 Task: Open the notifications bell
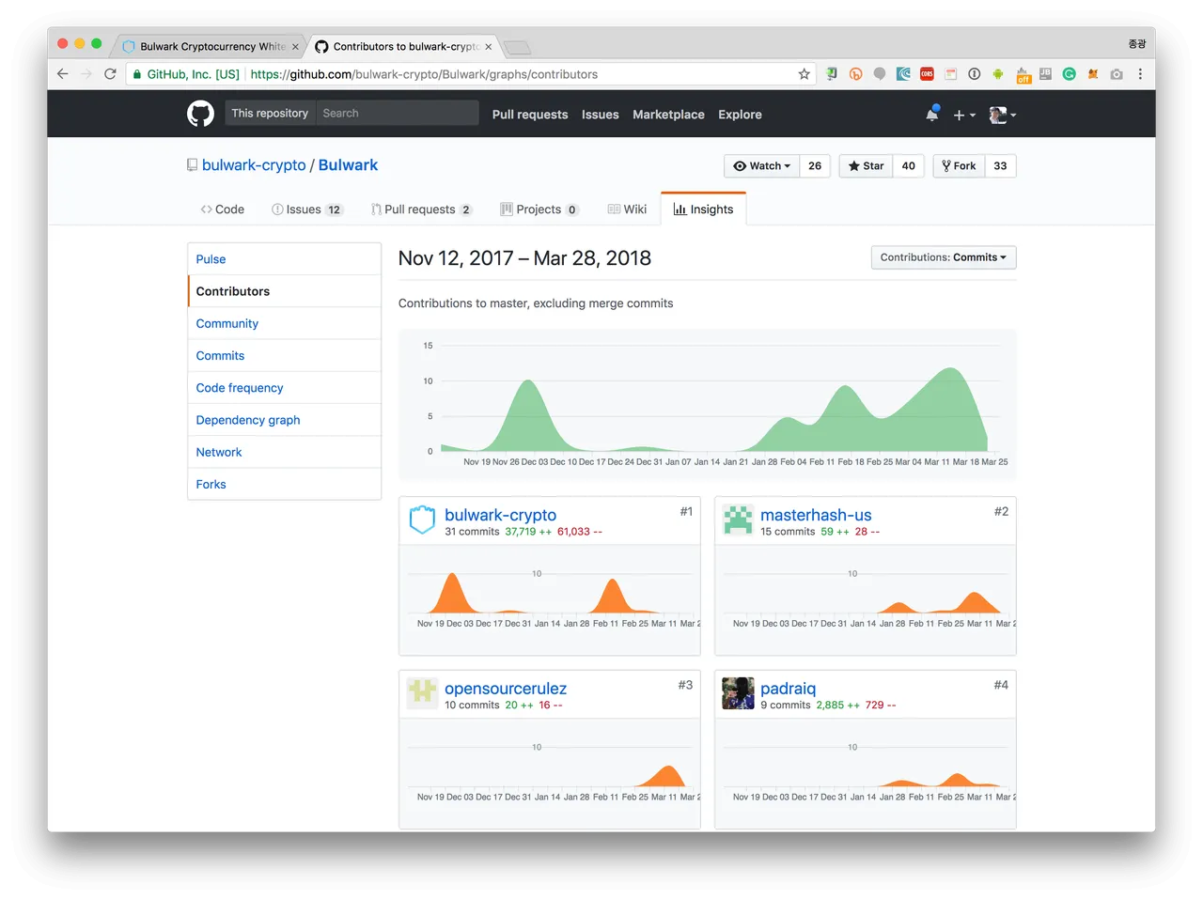click(932, 114)
